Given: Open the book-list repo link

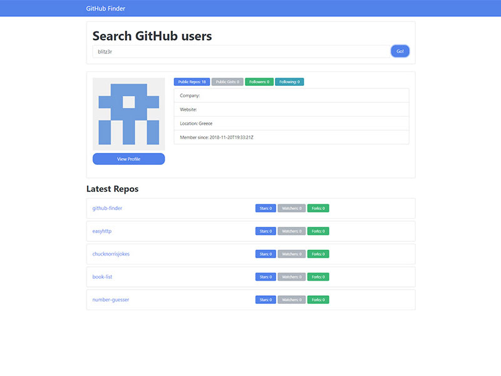Looking at the screenshot, I should [102, 276].
